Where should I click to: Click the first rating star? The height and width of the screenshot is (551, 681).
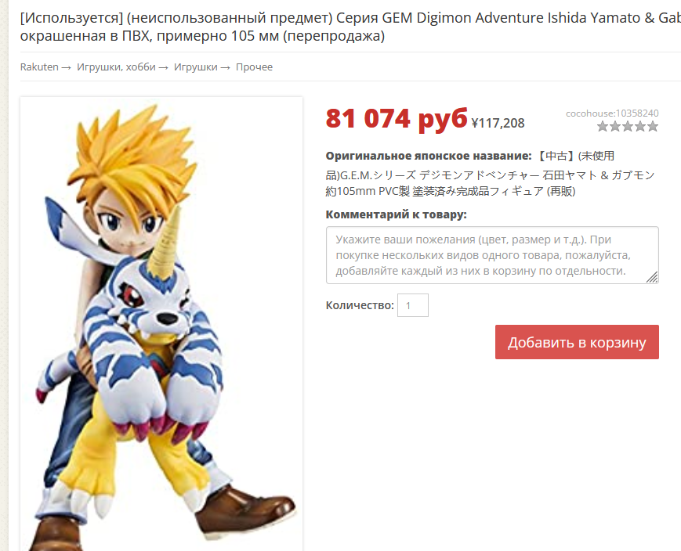(x=603, y=127)
